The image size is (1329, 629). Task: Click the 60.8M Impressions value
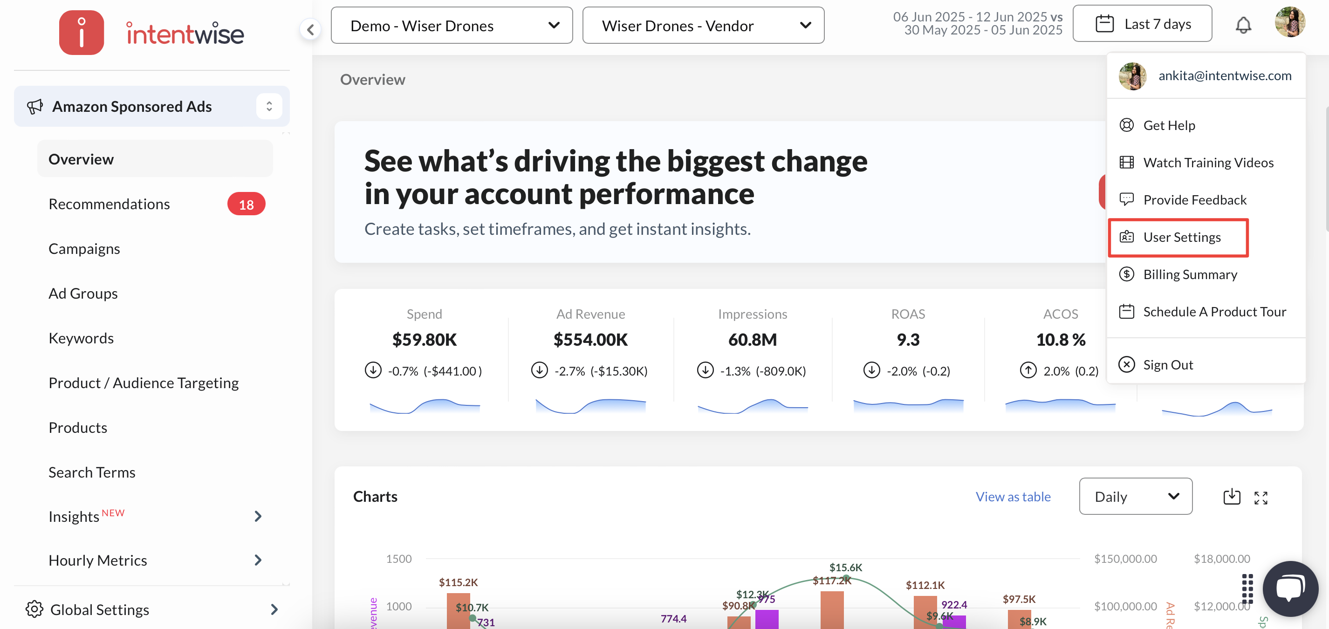click(x=752, y=340)
